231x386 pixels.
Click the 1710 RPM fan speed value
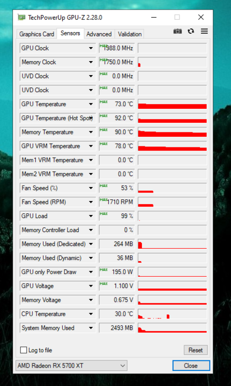[117, 202]
